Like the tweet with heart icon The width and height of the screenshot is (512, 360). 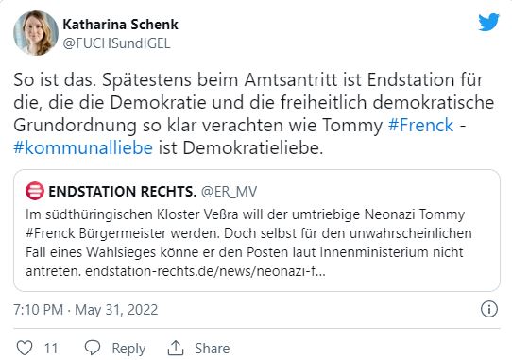[25, 348]
